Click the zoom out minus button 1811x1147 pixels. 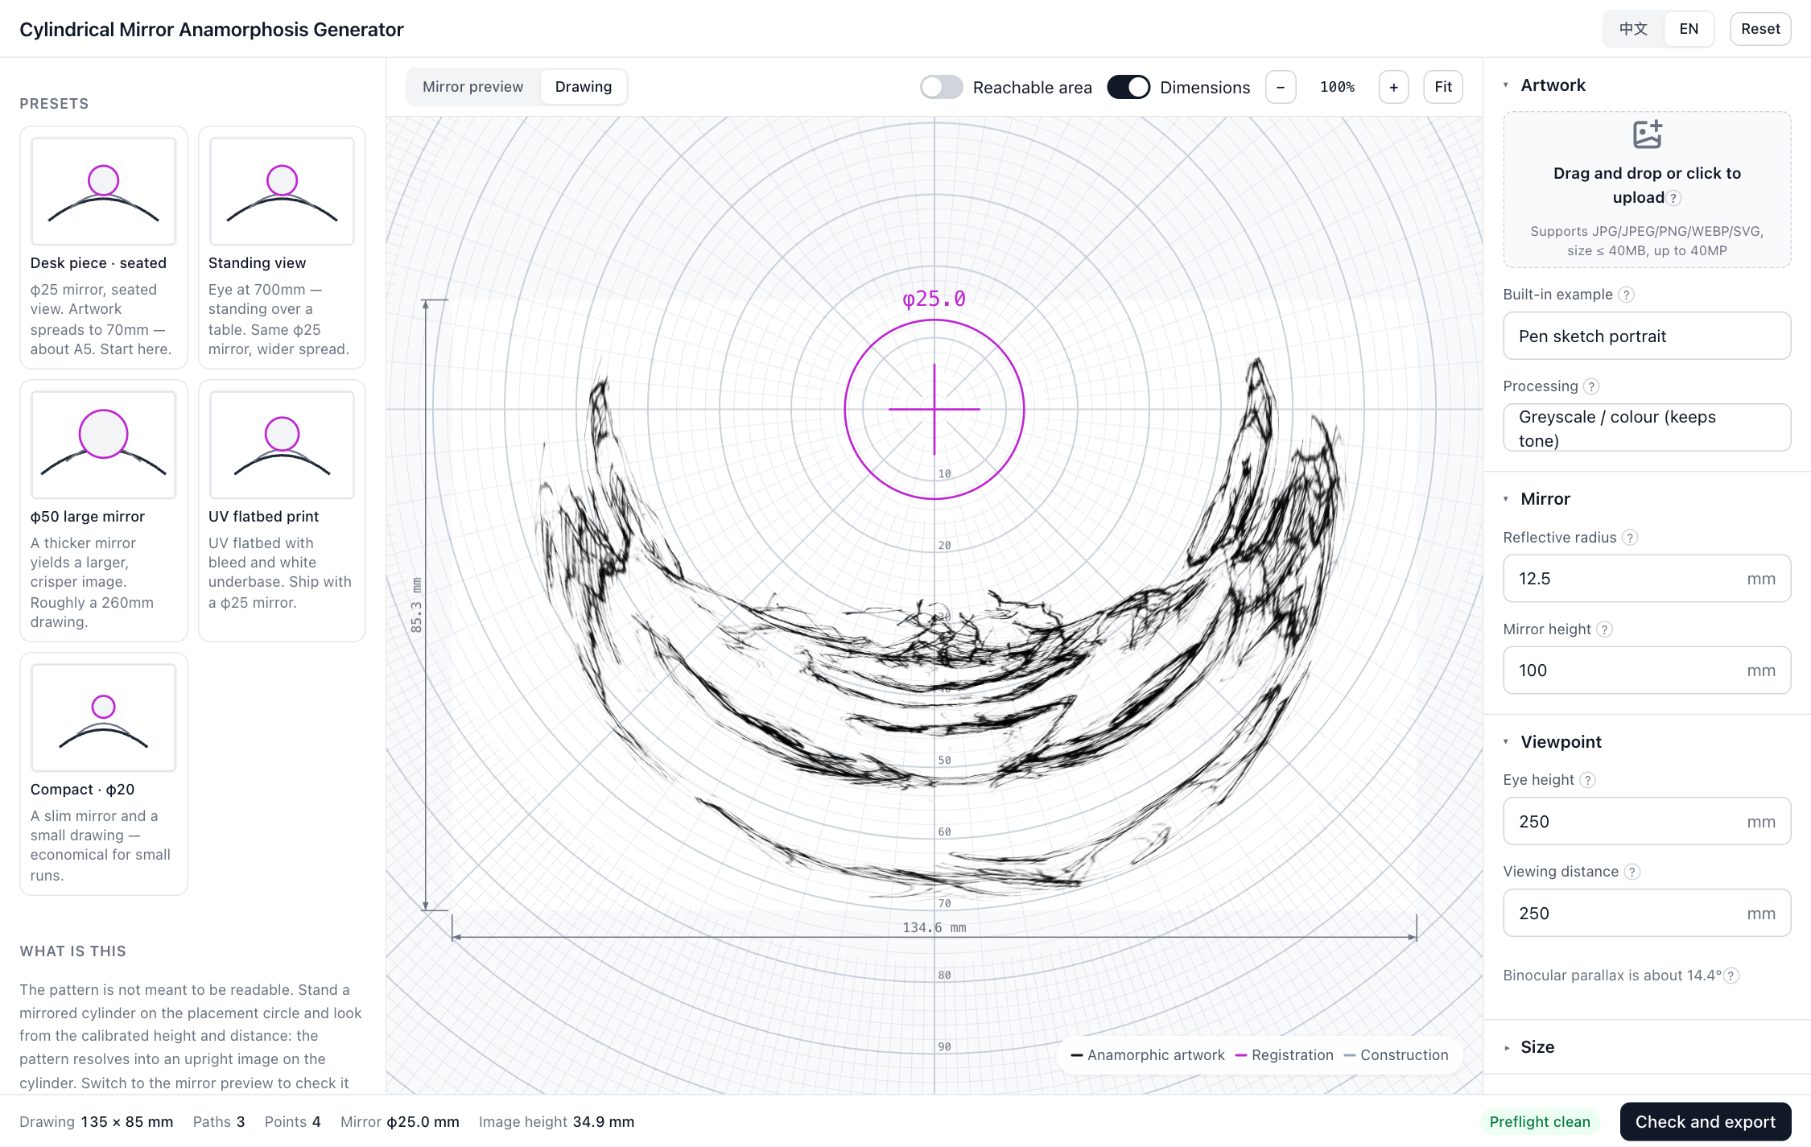[1281, 87]
